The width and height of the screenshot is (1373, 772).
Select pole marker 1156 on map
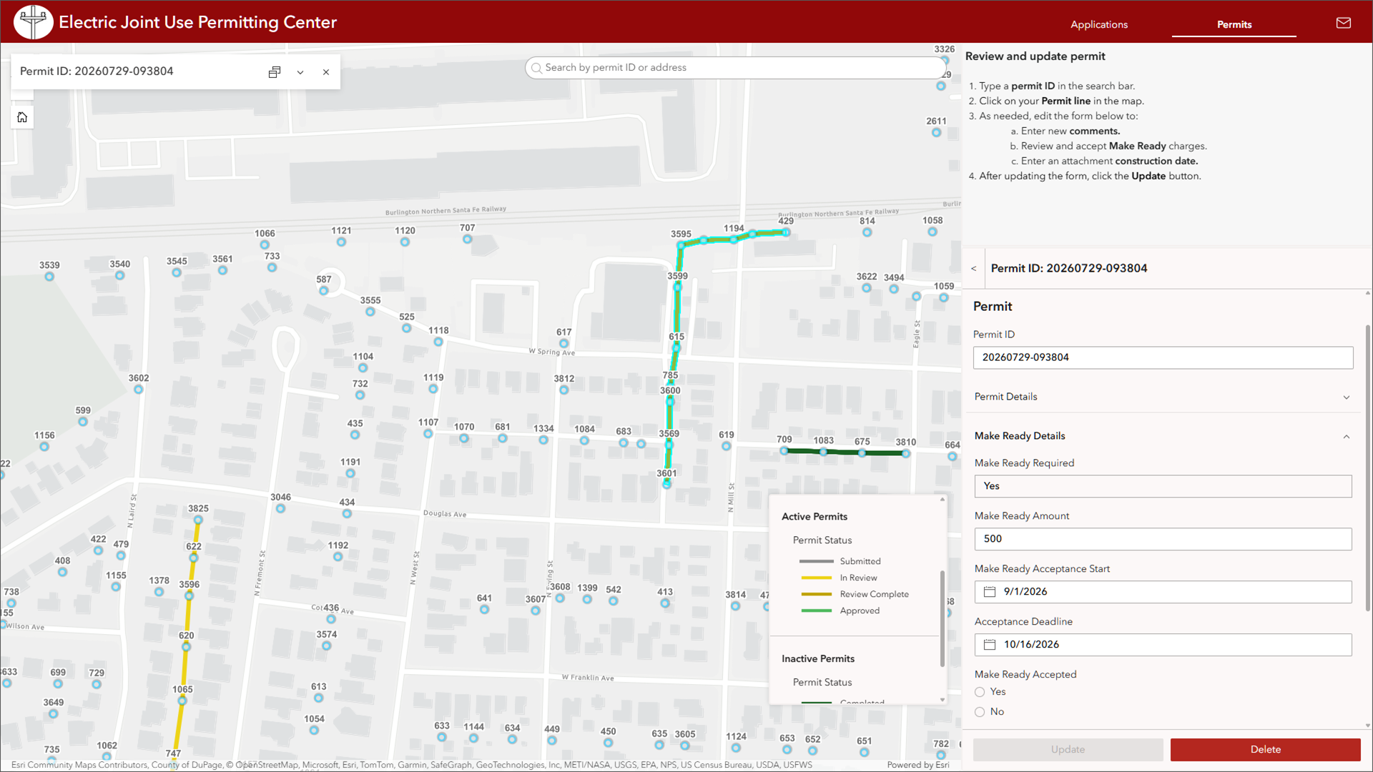pos(44,447)
